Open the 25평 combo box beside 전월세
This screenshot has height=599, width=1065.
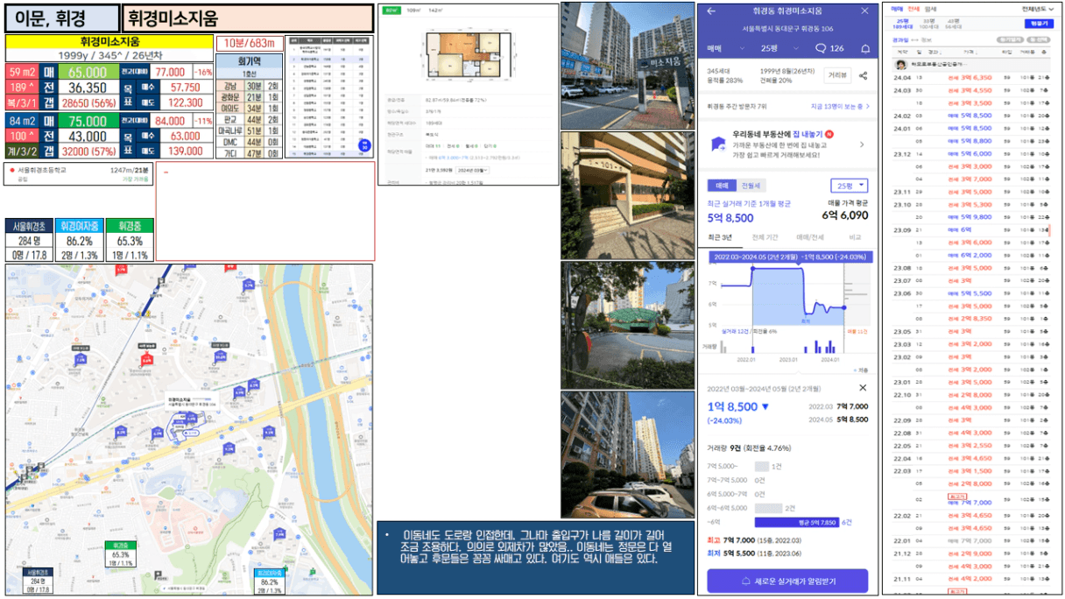coord(849,186)
